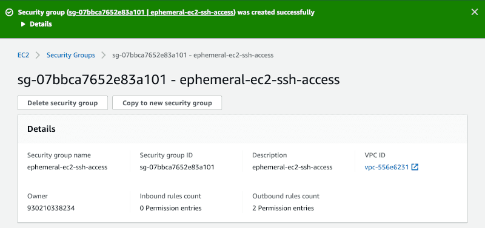The width and height of the screenshot is (485, 228).
Task: Click the chevron after Security Groups breadcrumb
Action: click(104, 55)
